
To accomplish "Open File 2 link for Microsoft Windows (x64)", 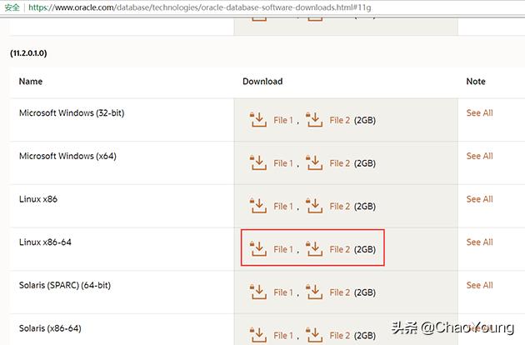I will pyautogui.click(x=339, y=163).
